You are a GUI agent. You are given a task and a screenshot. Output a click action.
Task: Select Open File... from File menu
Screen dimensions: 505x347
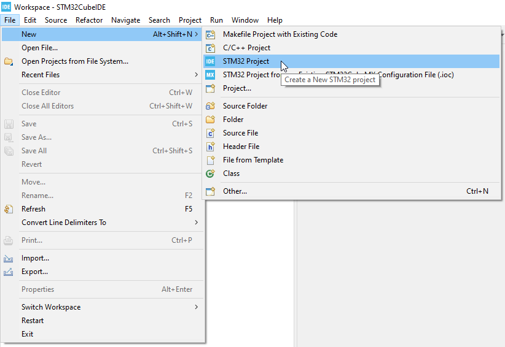pos(39,48)
